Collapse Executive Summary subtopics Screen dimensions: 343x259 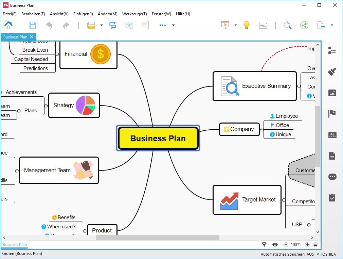click(299, 86)
